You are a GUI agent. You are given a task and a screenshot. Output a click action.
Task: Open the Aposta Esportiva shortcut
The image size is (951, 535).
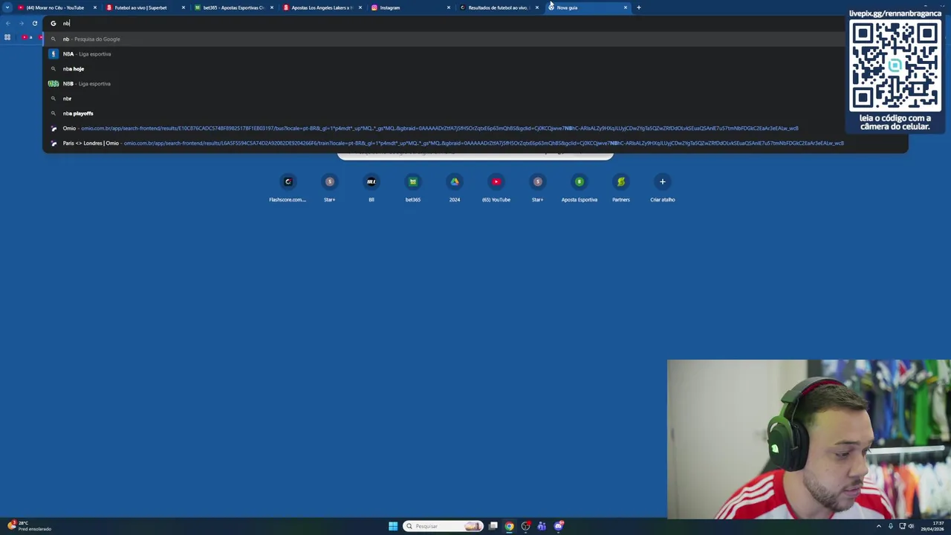(x=580, y=187)
